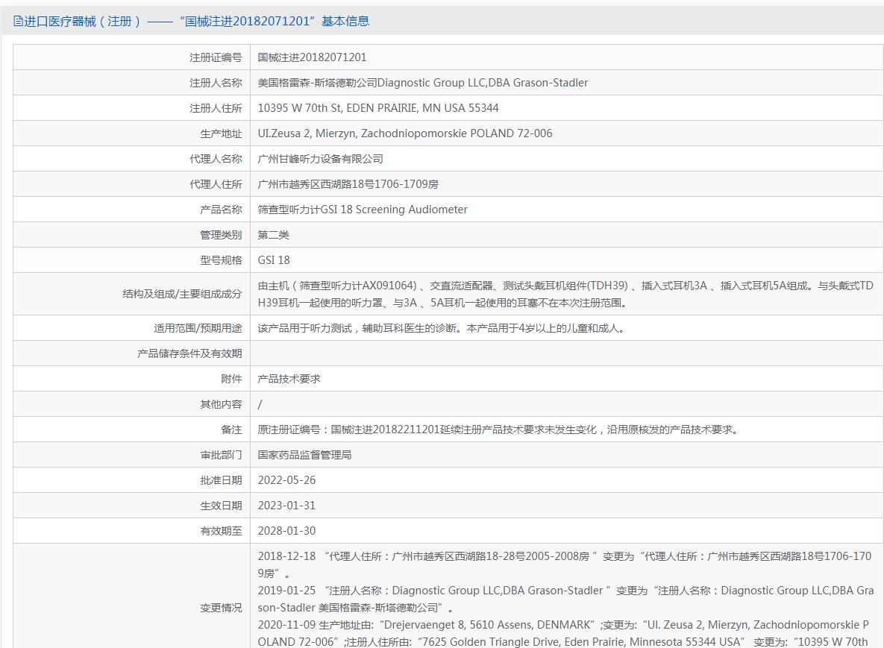This screenshot has width=884, height=648.
Task: Click effective date 2023-01-31
Action: tap(286, 506)
